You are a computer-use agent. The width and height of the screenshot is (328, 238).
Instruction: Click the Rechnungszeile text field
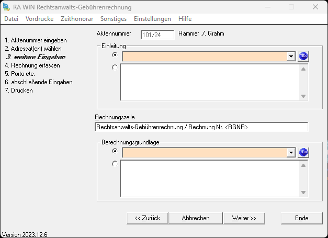click(x=201, y=127)
